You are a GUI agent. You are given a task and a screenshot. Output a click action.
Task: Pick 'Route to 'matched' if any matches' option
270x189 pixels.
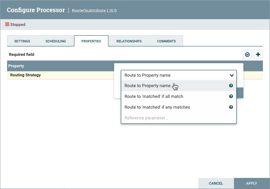(x=157, y=107)
